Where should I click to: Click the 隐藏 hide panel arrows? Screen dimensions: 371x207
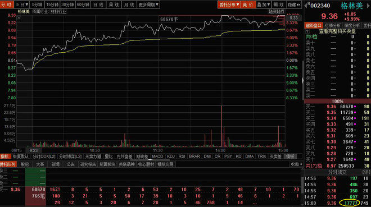pyautogui.click(x=294, y=4)
